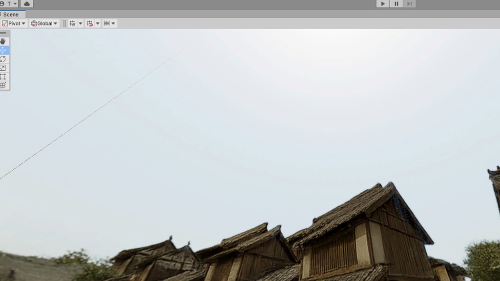This screenshot has height=281, width=500.
Task: Toggle grid snapping magnet icon
Action: tap(90, 23)
